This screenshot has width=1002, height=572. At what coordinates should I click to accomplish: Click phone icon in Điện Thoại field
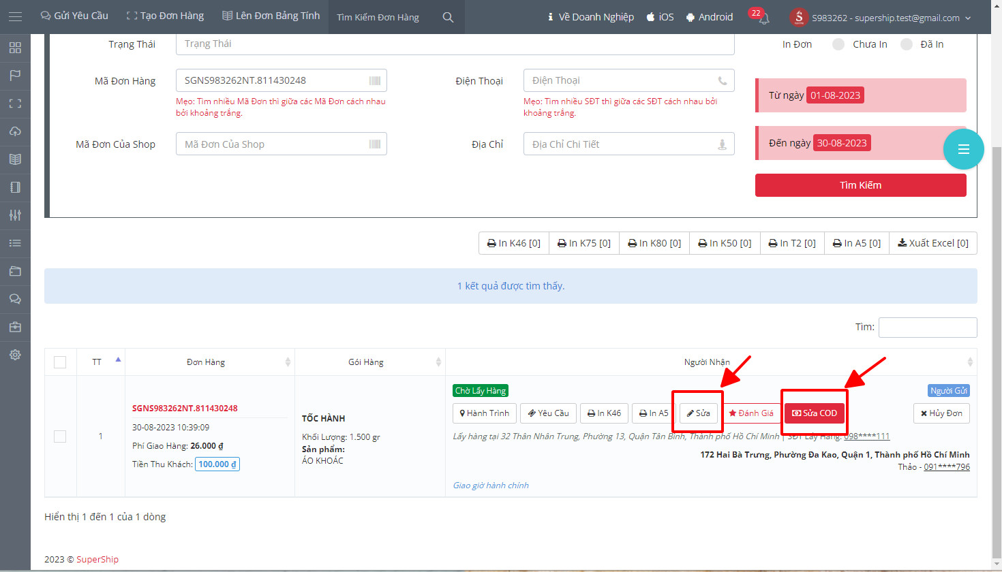[x=723, y=80]
